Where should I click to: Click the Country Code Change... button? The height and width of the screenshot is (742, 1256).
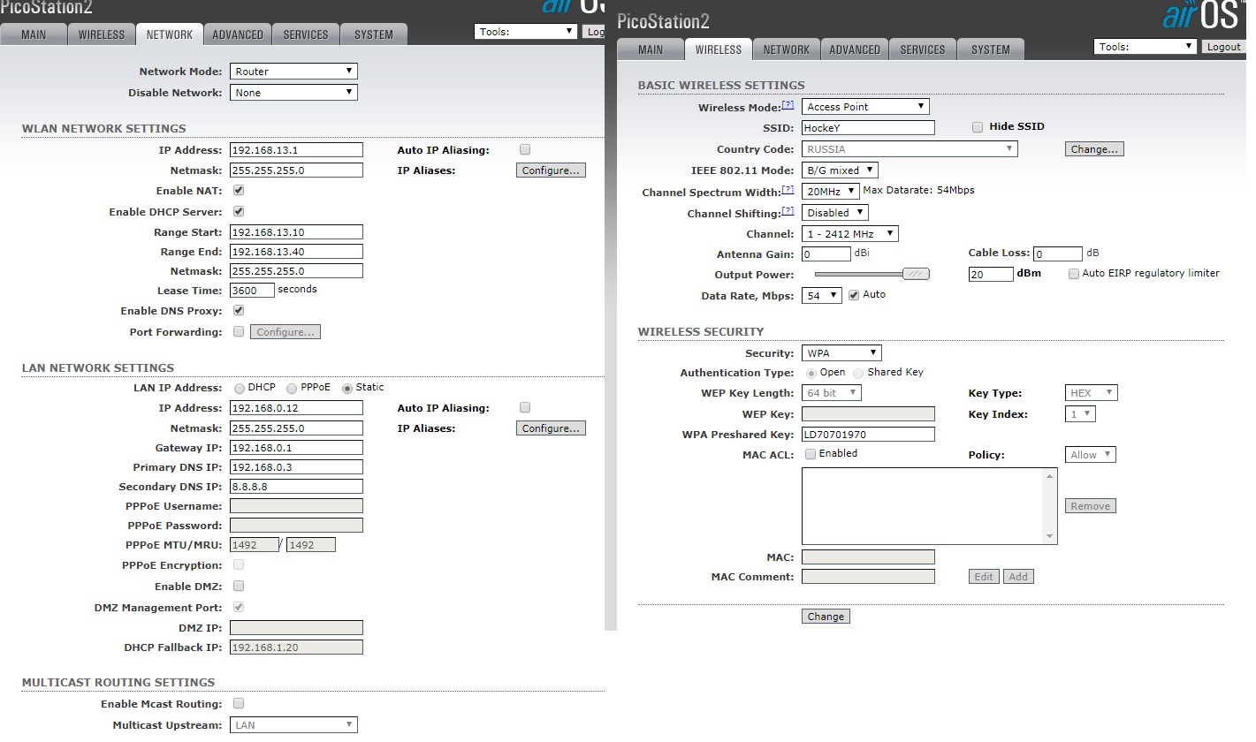1094,149
